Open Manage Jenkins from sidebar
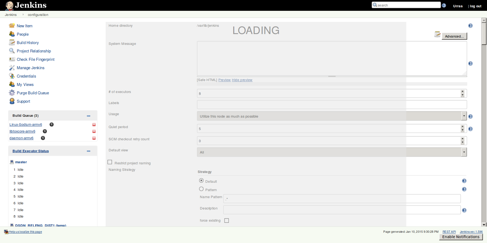This screenshot has width=487, height=243. click(31, 68)
